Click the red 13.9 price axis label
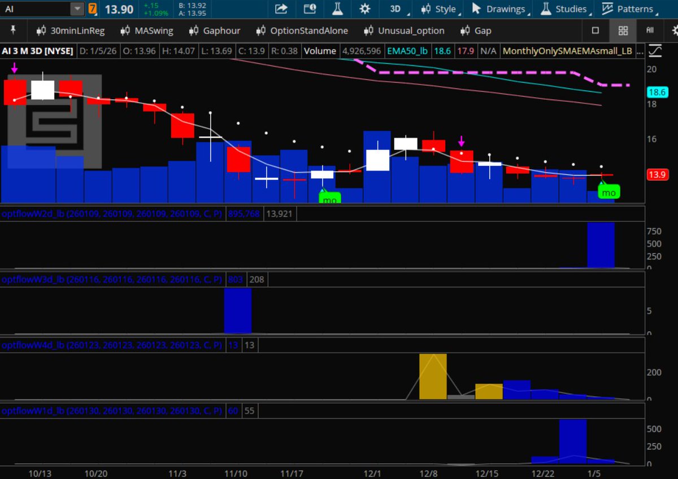The height and width of the screenshot is (479, 678). [x=658, y=175]
